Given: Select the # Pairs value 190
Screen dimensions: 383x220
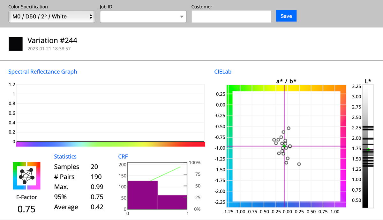Looking at the screenshot, I should pos(96,177).
